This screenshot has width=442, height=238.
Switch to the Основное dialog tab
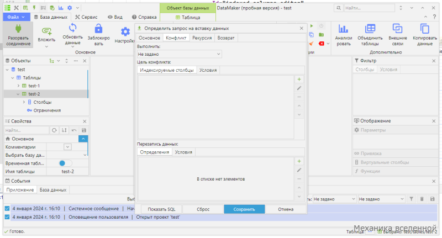tap(149, 38)
